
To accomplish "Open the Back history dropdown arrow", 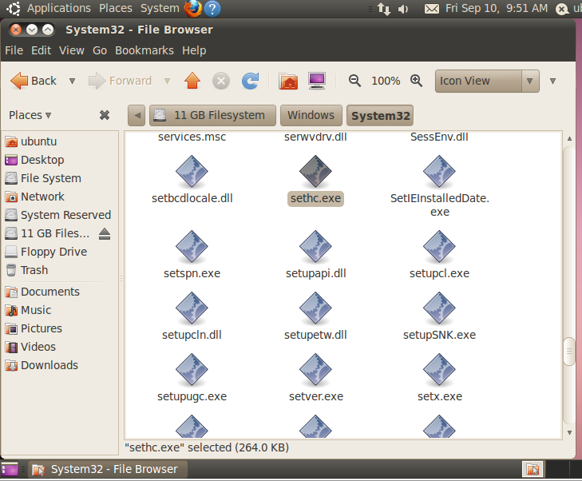I will coord(72,81).
